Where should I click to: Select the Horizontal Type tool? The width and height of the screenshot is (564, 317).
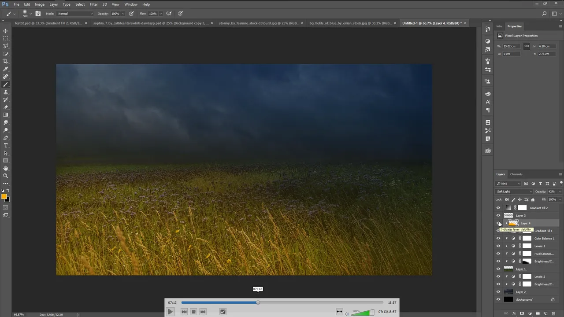point(6,145)
